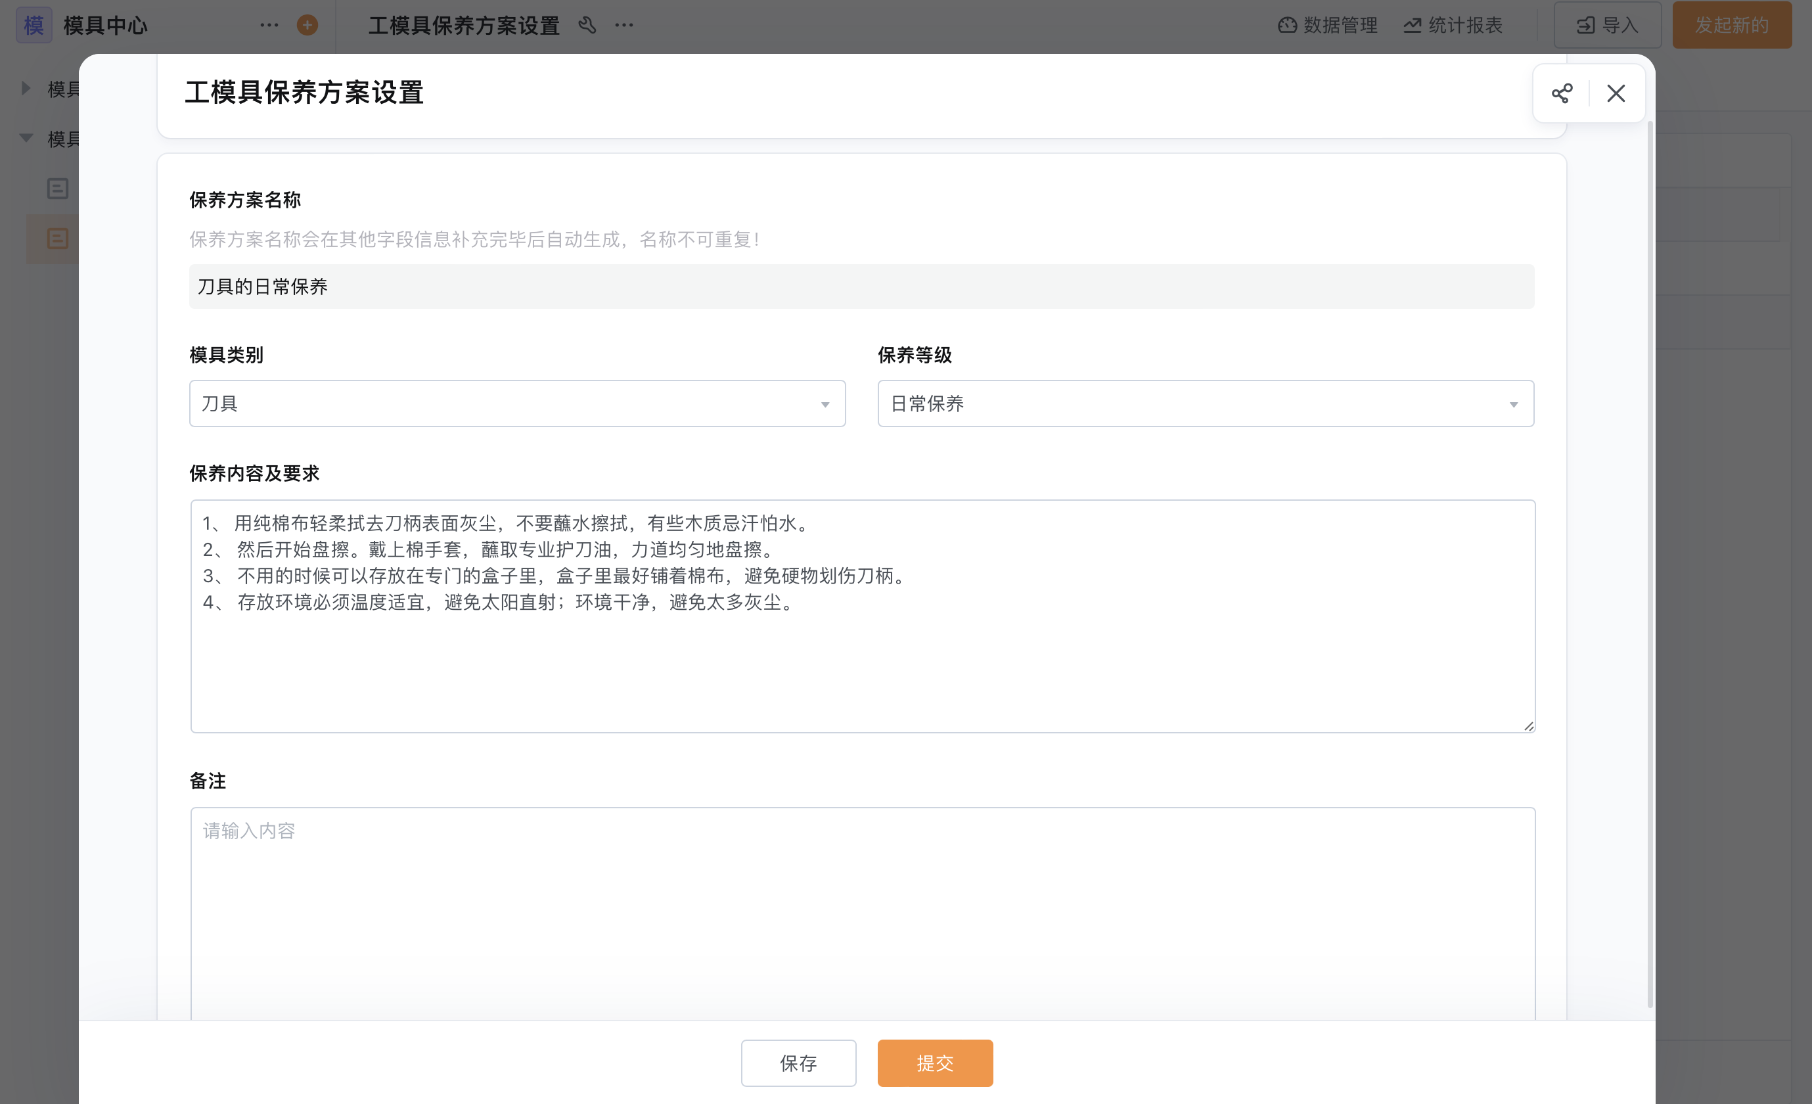Open 统计报表 in the top bar
Image resolution: width=1812 pixels, height=1104 pixels.
1453,25
